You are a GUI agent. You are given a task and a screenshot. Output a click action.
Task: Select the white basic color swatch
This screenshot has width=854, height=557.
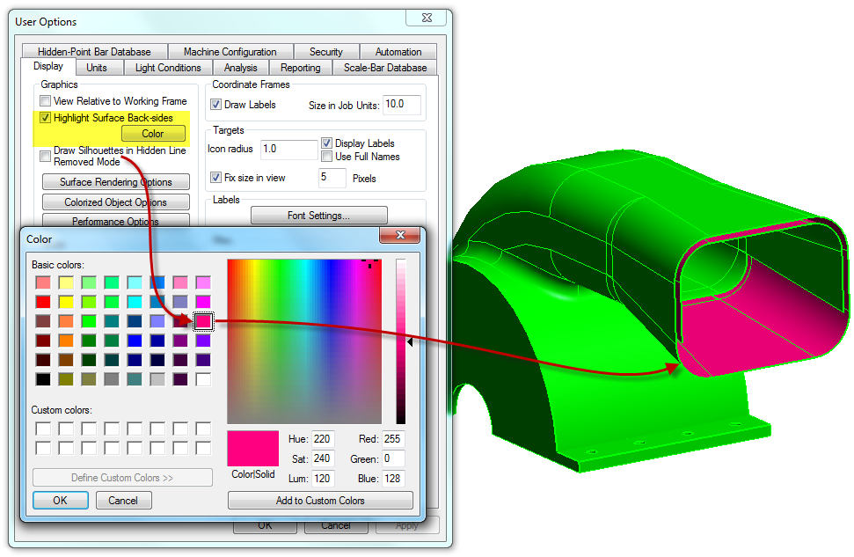pos(203,379)
